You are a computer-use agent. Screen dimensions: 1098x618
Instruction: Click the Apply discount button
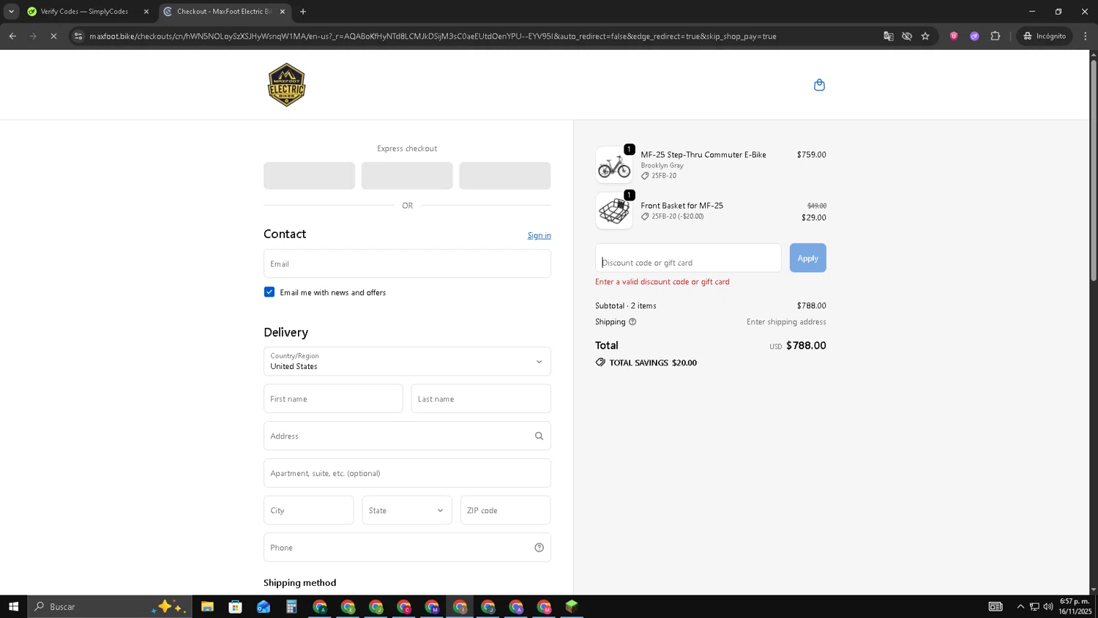(x=807, y=258)
